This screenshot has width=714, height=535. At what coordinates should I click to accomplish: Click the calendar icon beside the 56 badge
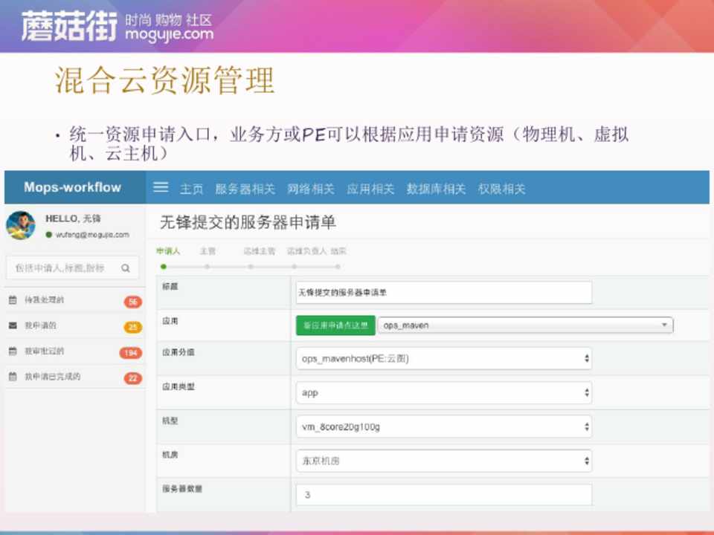(13, 300)
